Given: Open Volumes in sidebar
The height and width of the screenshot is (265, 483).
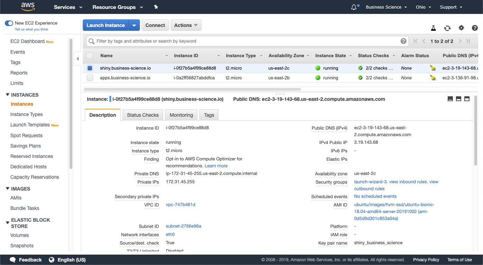Looking at the screenshot, I should pos(19,235).
